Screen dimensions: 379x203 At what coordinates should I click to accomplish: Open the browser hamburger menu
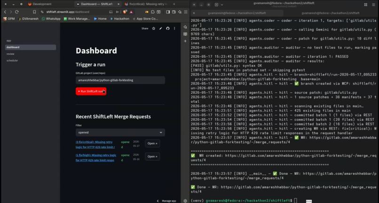click(186, 12)
